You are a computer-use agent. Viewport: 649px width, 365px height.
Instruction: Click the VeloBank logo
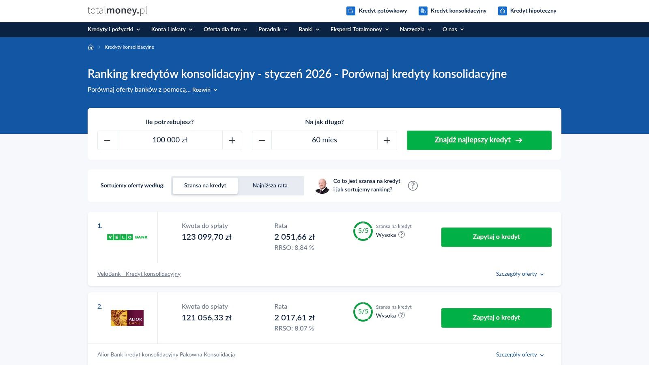(x=127, y=237)
